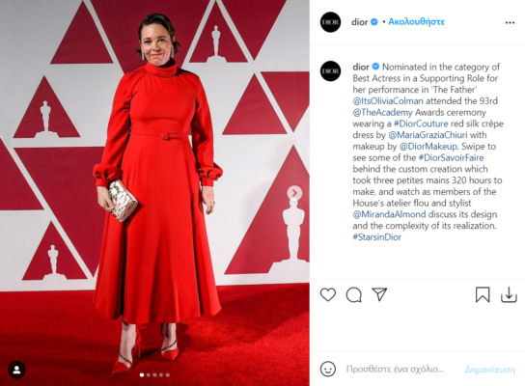The width and height of the screenshot is (525, 386).
Task: Open the #DiorCouture hashtag
Action: pos(421,124)
